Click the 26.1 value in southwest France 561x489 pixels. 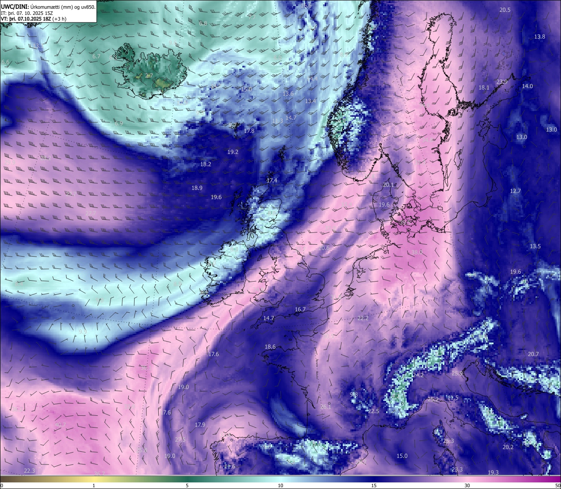(326, 407)
